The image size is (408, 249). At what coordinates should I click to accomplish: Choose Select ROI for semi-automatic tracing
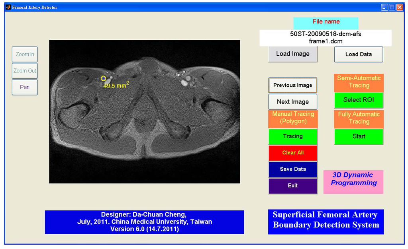point(359,100)
